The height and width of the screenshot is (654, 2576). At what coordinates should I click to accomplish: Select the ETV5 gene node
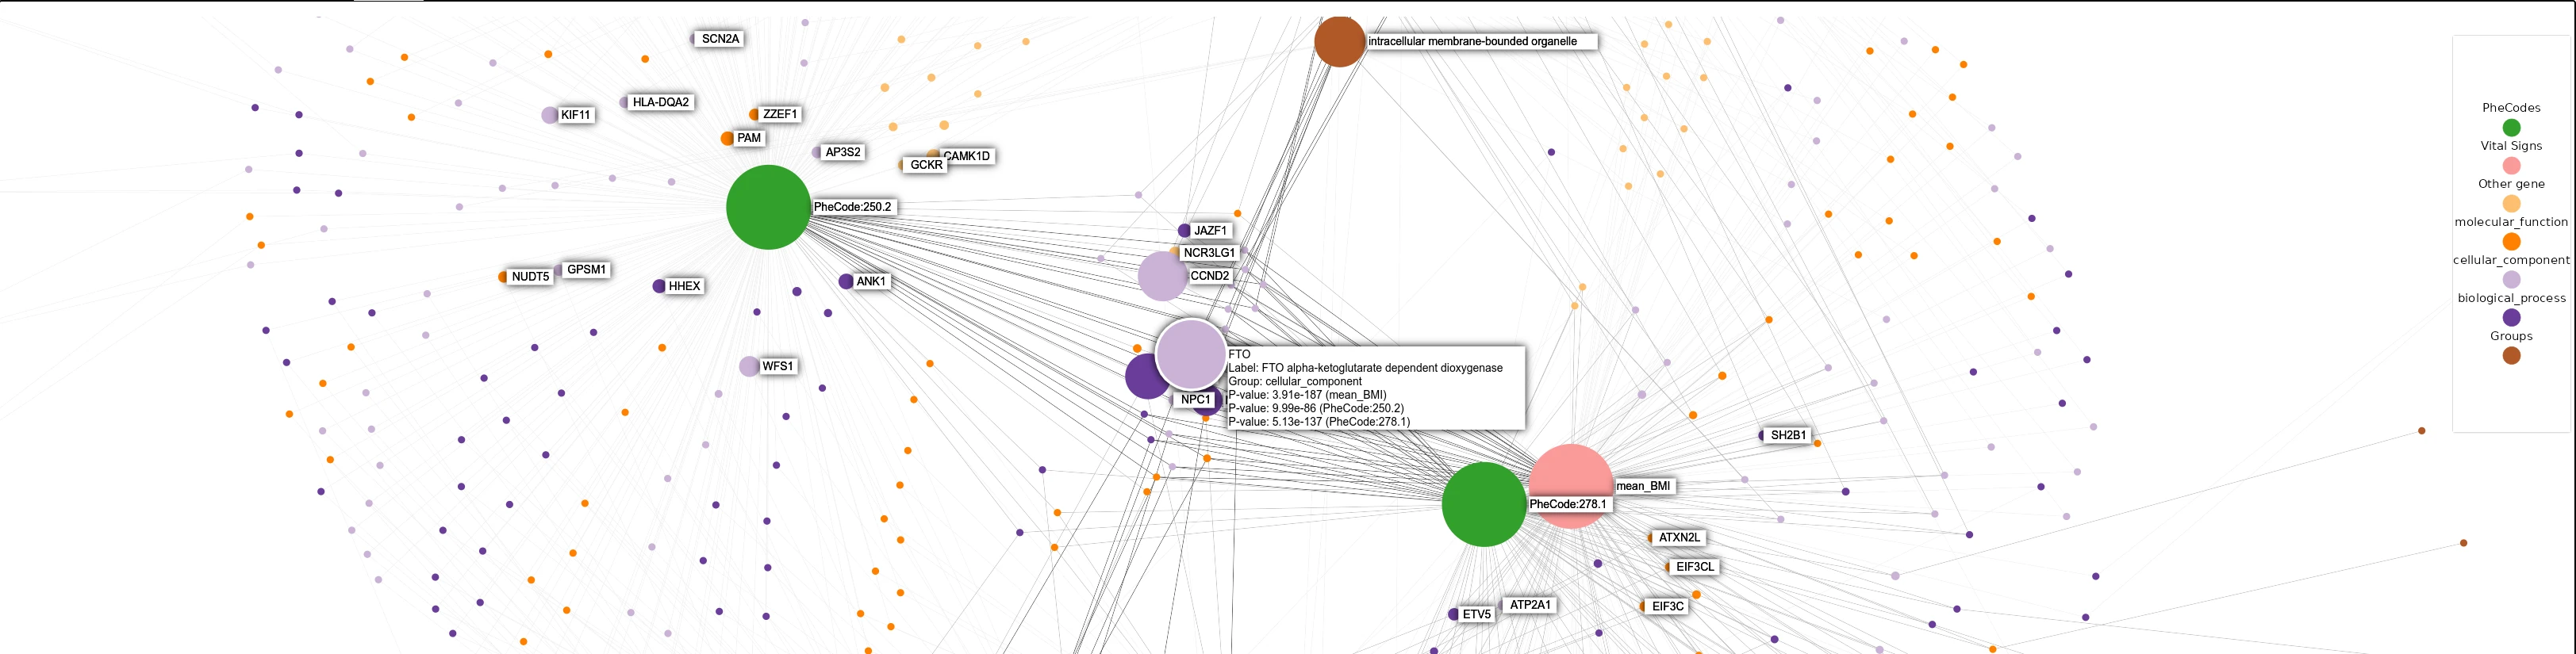[x=1454, y=614]
